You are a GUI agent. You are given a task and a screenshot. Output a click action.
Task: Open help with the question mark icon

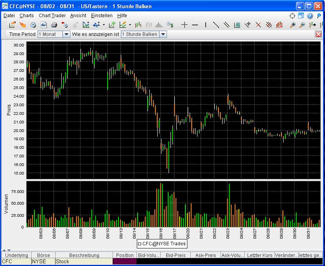tap(310, 16)
